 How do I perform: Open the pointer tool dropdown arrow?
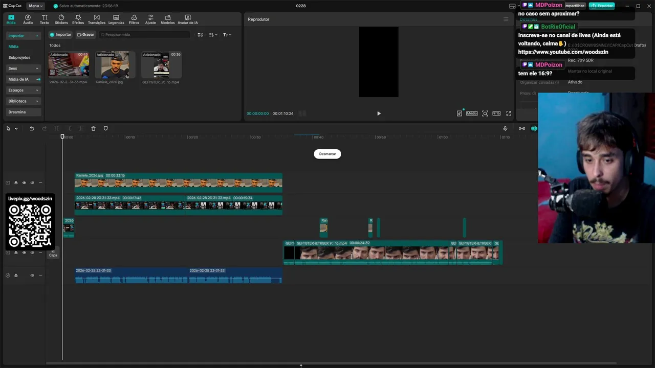16,129
